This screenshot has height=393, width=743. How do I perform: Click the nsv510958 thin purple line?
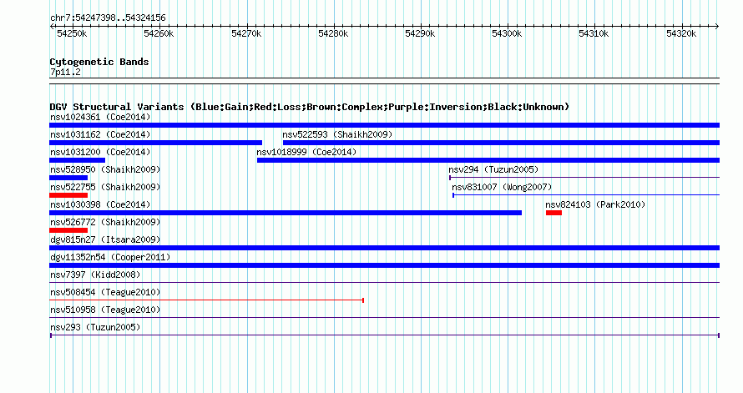point(384,318)
